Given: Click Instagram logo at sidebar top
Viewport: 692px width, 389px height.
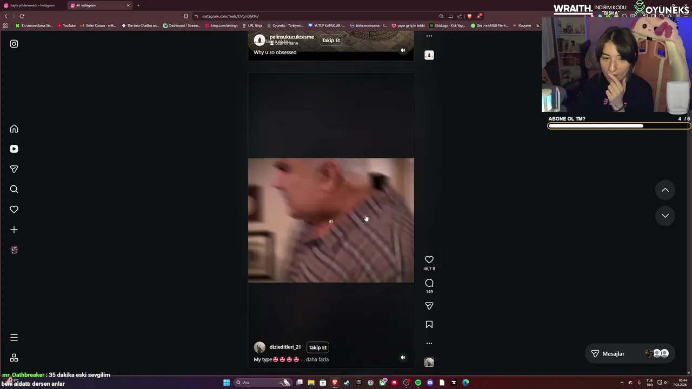Looking at the screenshot, I should (14, 44).
